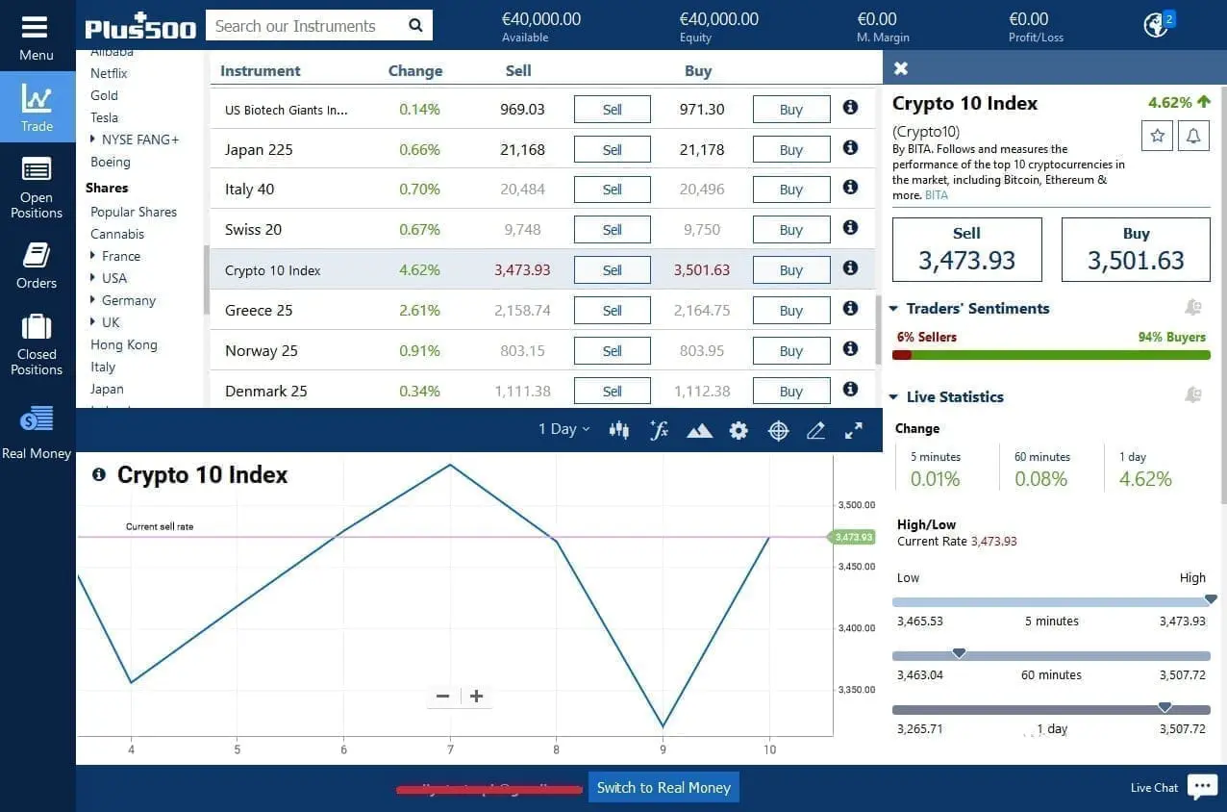Add Crypto 10 Index to favorites with star
Image resolution: width=1227 pixels, height=812 pixels.
coord(1156,136)
